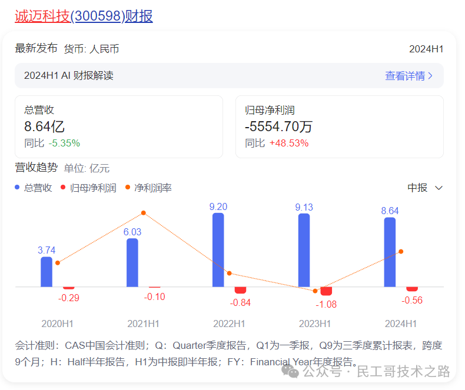
Task: Click the -0.84 net profit label
Action: (240, 302)
